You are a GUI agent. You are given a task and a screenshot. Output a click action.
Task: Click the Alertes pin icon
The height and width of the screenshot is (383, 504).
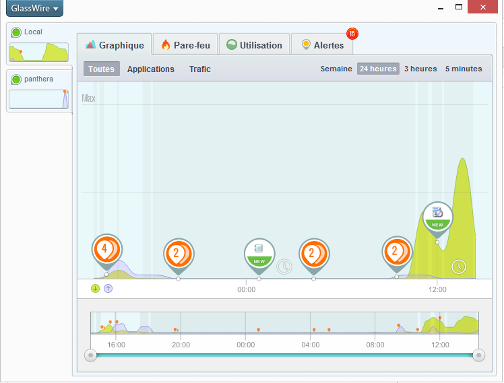[x=306, y=44]
